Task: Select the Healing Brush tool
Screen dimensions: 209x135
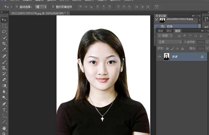Action: click(x=4, y=56)
